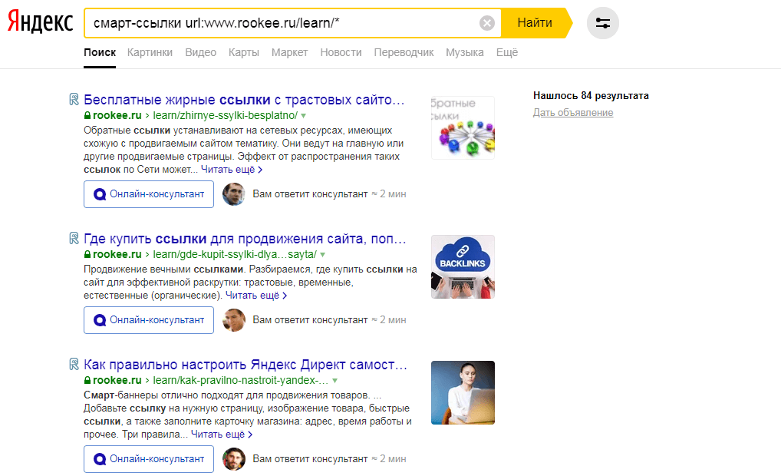Open learn/gde-kupit-ssylki-dlya path link
Image resolution: width=781 pixels, height=476 pixels.
235,254
